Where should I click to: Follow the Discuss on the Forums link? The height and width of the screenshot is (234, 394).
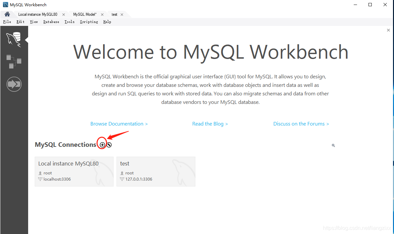coord(301,124)
